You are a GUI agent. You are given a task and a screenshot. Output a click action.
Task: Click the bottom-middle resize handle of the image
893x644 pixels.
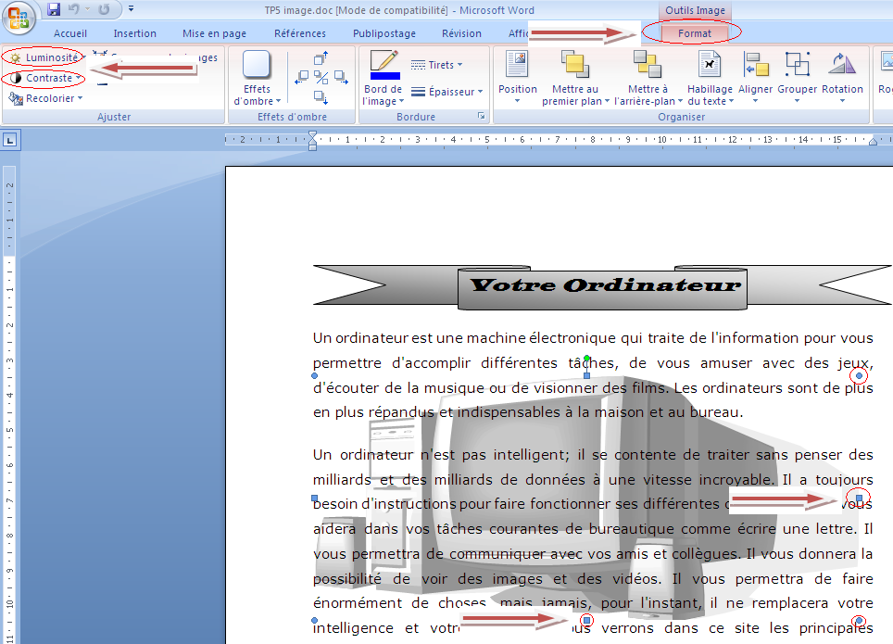(x=586, y=620)
